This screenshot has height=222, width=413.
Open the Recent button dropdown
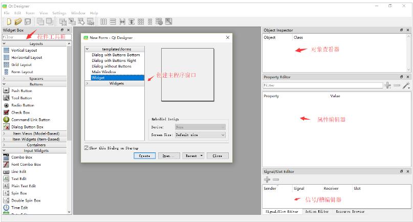(x=201, y=156)
